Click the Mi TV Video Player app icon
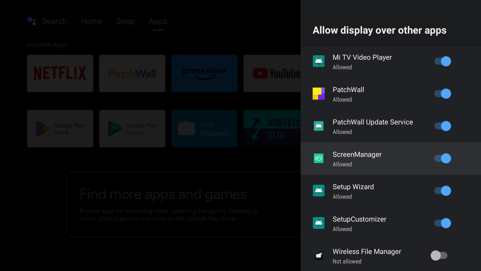This screenshot has width=481, height=271. pyautogui.click(x=319, y=61)
